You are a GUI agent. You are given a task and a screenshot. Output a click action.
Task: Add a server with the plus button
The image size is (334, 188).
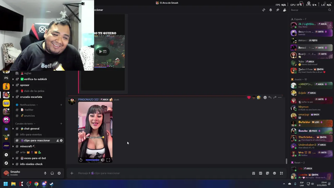point(6,155)
